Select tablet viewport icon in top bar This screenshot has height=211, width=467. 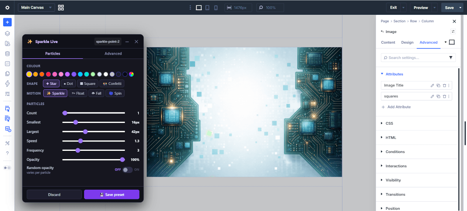point(207,7)
